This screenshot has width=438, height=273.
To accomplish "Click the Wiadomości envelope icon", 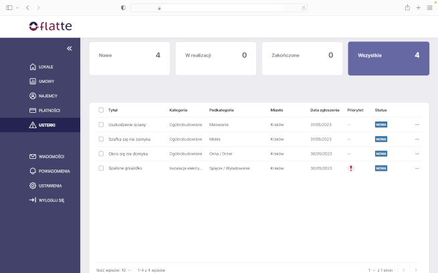I will [33, 156].
